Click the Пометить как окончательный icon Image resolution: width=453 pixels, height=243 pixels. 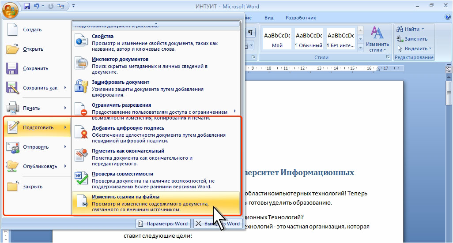coord(81,155)
